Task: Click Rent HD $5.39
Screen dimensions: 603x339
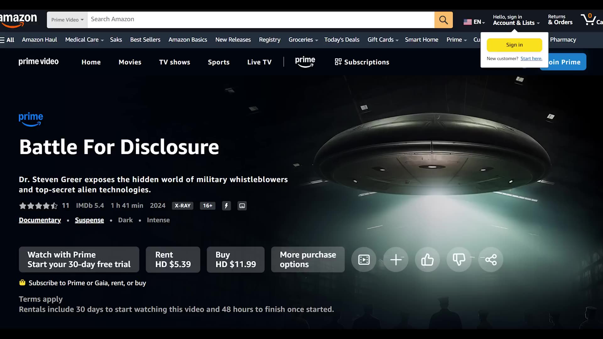Action: [173, 259]
